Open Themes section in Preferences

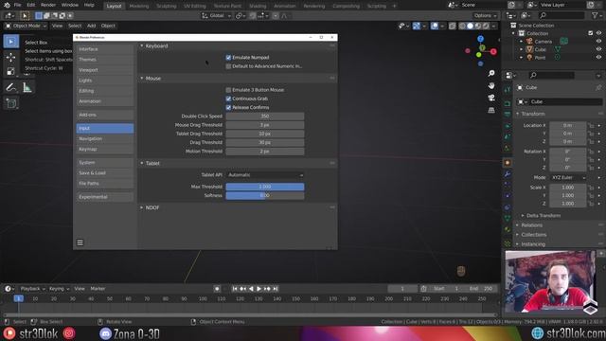(x=105, y=60)
